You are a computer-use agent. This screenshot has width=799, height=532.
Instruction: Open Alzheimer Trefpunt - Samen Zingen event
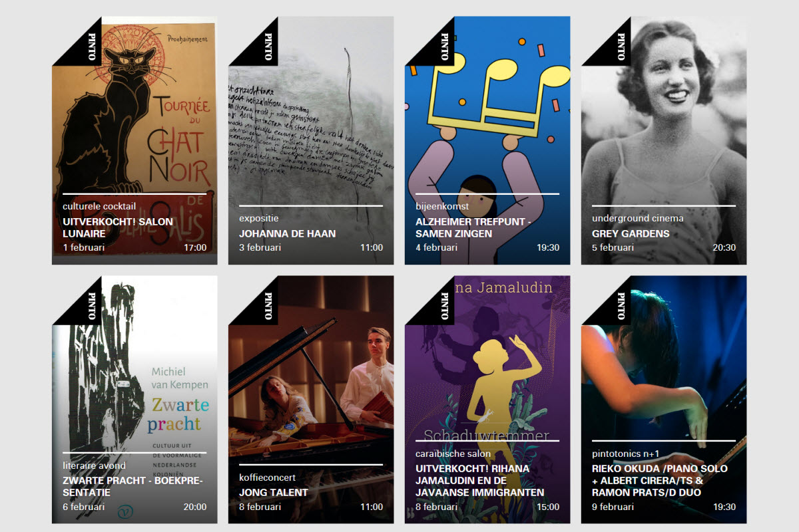coord(473,227)
